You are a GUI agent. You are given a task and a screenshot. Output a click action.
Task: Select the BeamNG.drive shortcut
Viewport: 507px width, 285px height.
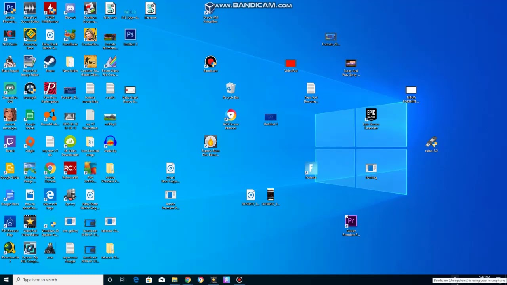tap(50, 117)
